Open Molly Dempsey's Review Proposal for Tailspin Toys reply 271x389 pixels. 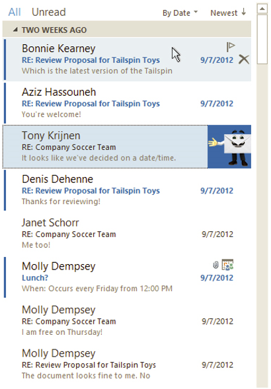tap(128, 365)
